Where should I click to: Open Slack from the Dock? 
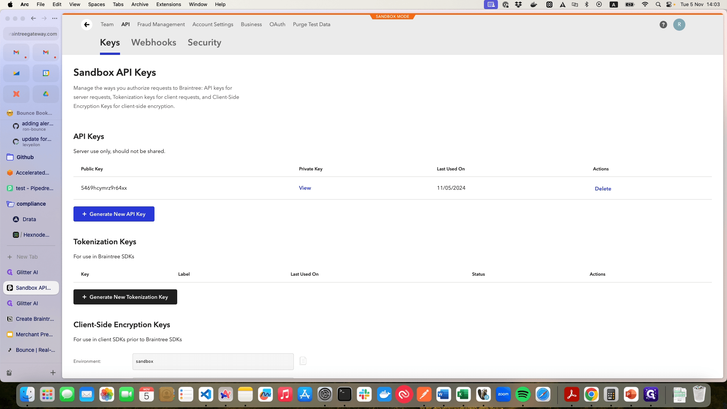[364, 395]
